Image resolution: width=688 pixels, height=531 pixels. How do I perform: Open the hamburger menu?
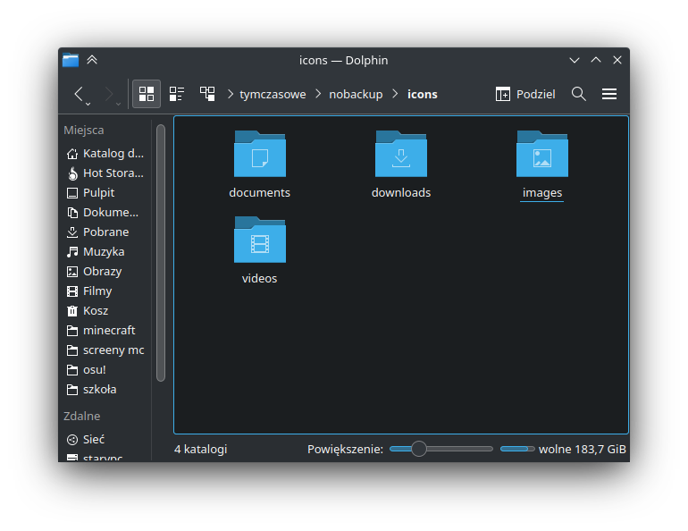(609, 94)
